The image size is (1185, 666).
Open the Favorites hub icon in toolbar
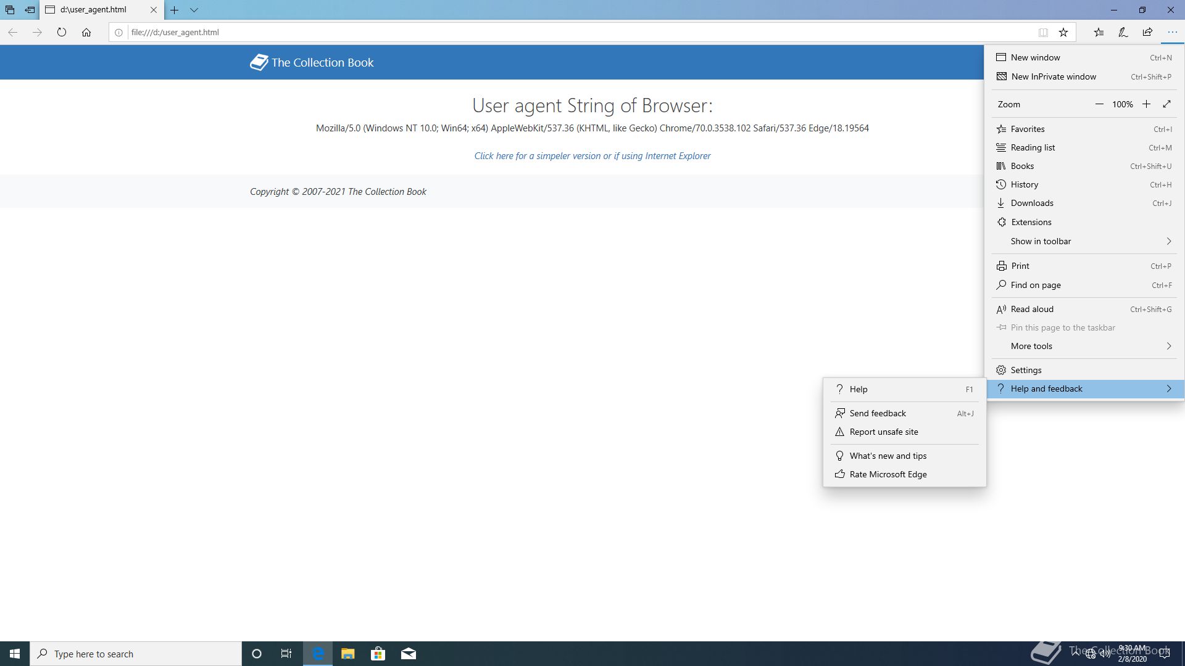tap(1099, 32)
